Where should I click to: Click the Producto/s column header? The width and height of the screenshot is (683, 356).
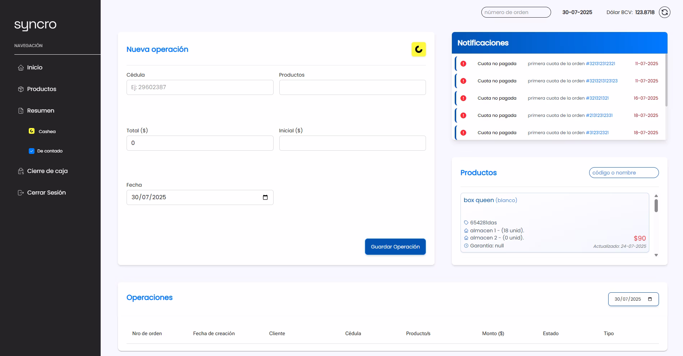418,334
